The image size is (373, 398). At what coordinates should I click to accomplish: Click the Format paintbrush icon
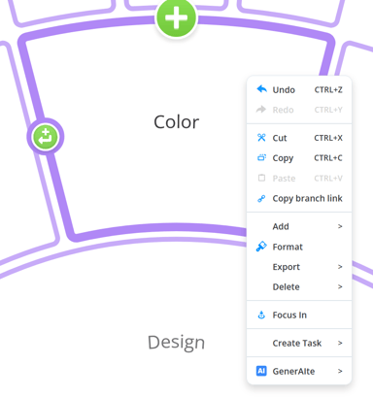coord(261,247)
